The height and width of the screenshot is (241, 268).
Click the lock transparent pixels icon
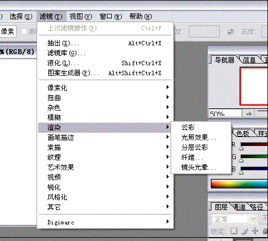tap(234, 230)
